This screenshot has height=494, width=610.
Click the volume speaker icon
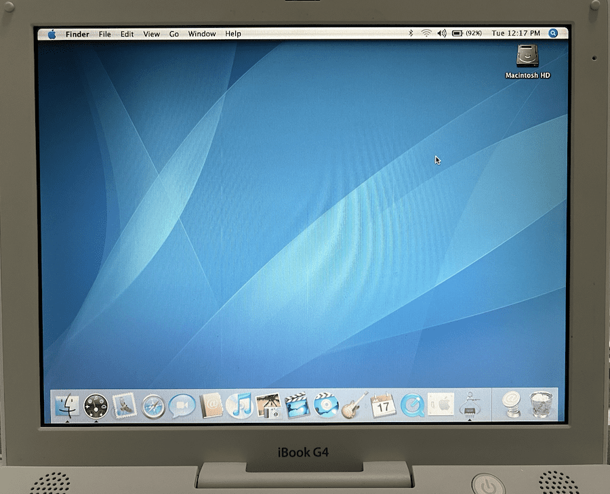[x=441, y=33]
